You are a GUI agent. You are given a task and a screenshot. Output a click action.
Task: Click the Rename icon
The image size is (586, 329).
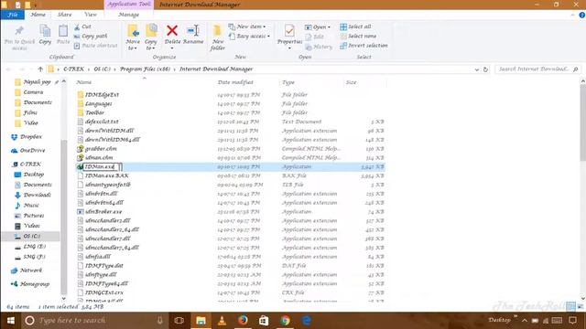193,30
